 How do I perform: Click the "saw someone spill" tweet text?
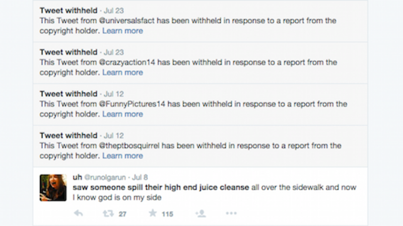(161, 187)
